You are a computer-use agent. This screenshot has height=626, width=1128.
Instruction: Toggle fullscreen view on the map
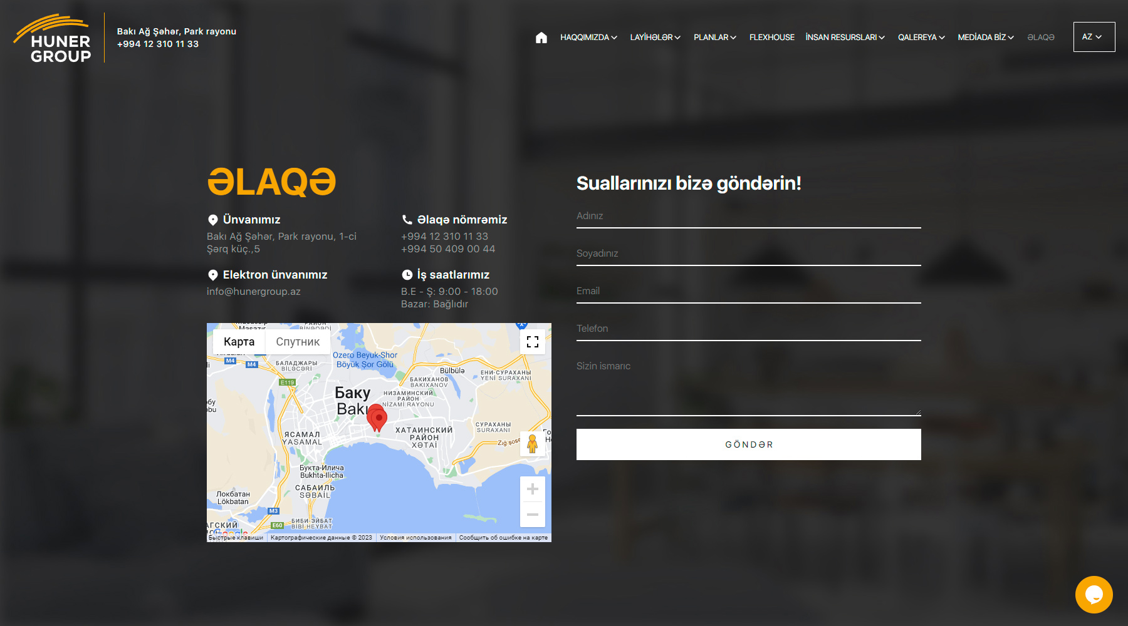533,342
